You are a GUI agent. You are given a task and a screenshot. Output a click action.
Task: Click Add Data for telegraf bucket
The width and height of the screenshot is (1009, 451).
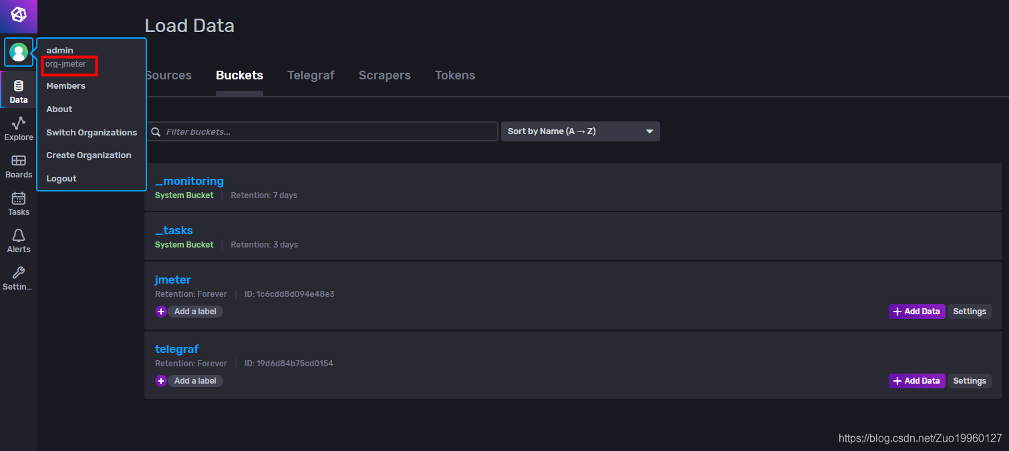[917, 381]
